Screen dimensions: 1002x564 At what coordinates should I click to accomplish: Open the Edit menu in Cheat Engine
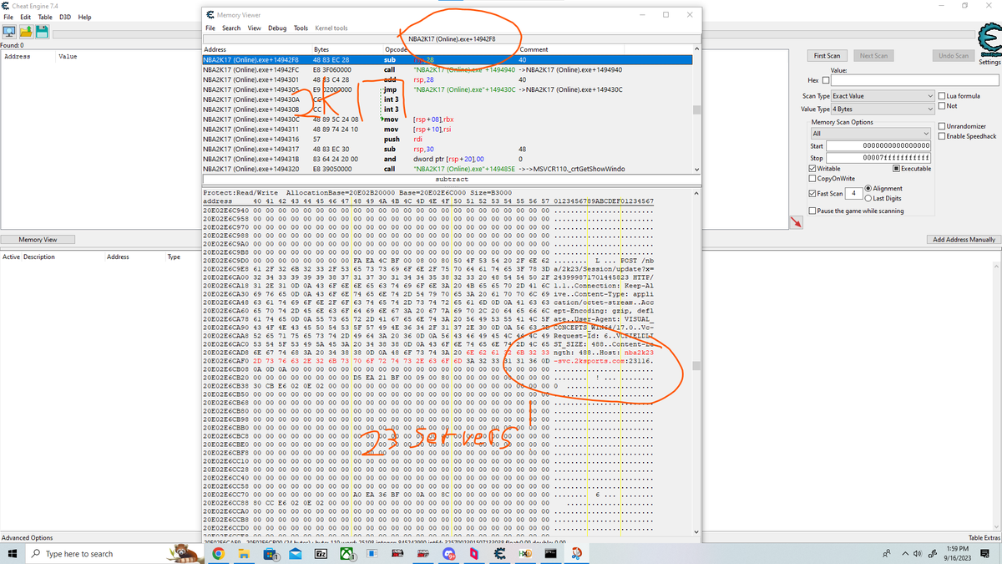25,17
